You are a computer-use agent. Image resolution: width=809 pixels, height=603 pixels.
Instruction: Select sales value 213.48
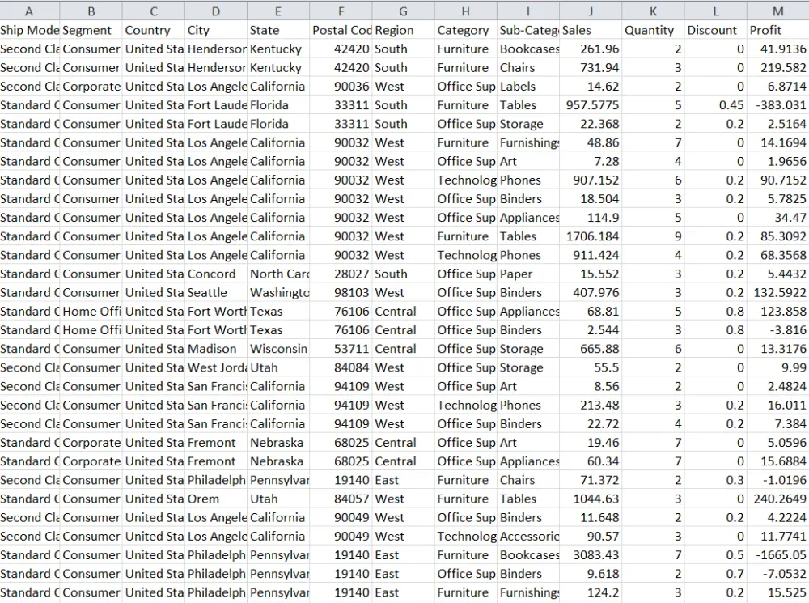(591, 406)
